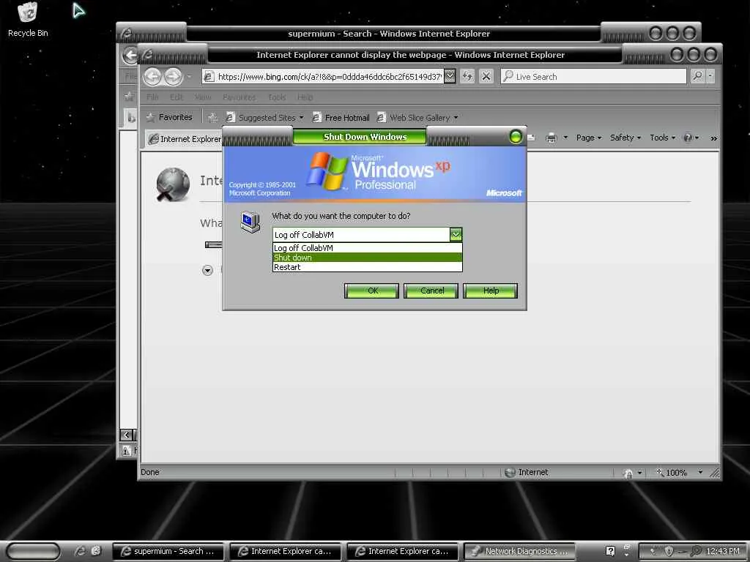Open the shutdown action combo box arrow
Viewport: 750px width, 562px height.
click(456, 235)
